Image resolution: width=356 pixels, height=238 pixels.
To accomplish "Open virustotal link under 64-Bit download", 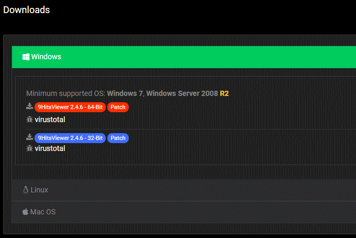I will [50, 120].
